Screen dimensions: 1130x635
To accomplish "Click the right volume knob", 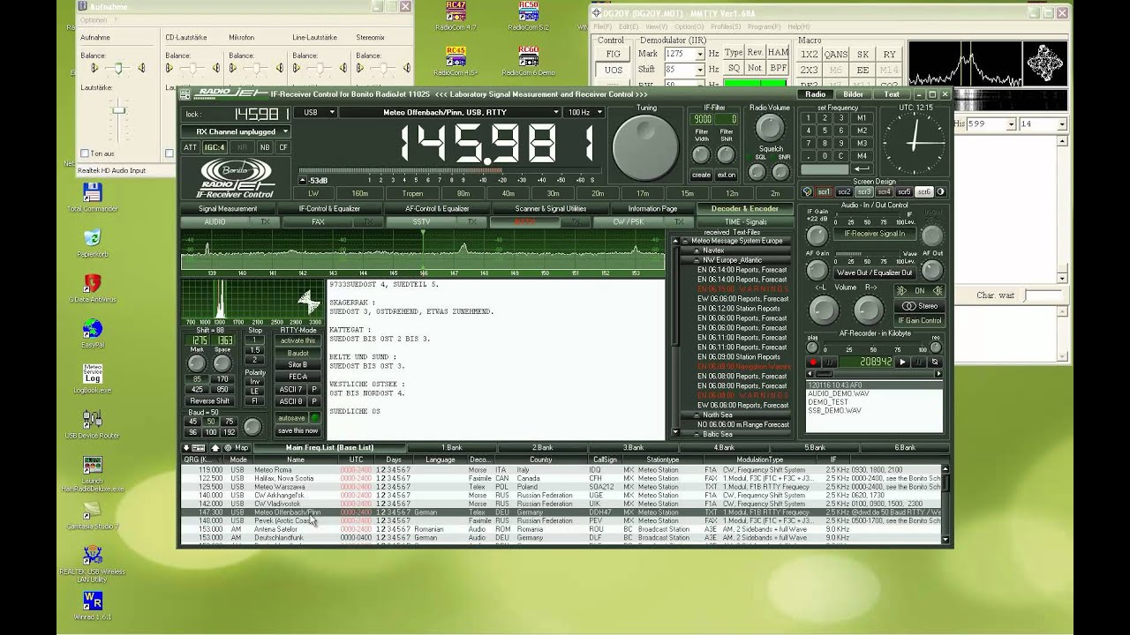I will (868, 310).
